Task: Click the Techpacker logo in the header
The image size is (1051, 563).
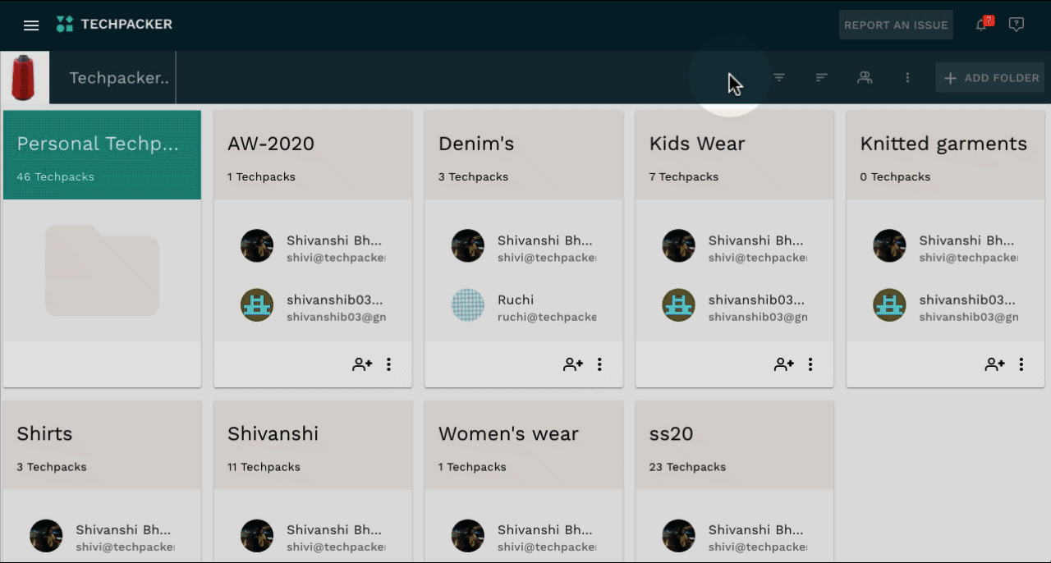Action: [x=114, y=25]
